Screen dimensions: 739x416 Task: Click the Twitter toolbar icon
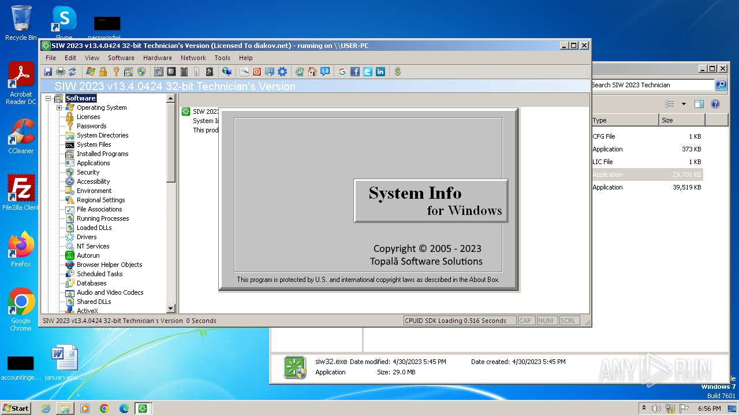(x=368, y=72)
